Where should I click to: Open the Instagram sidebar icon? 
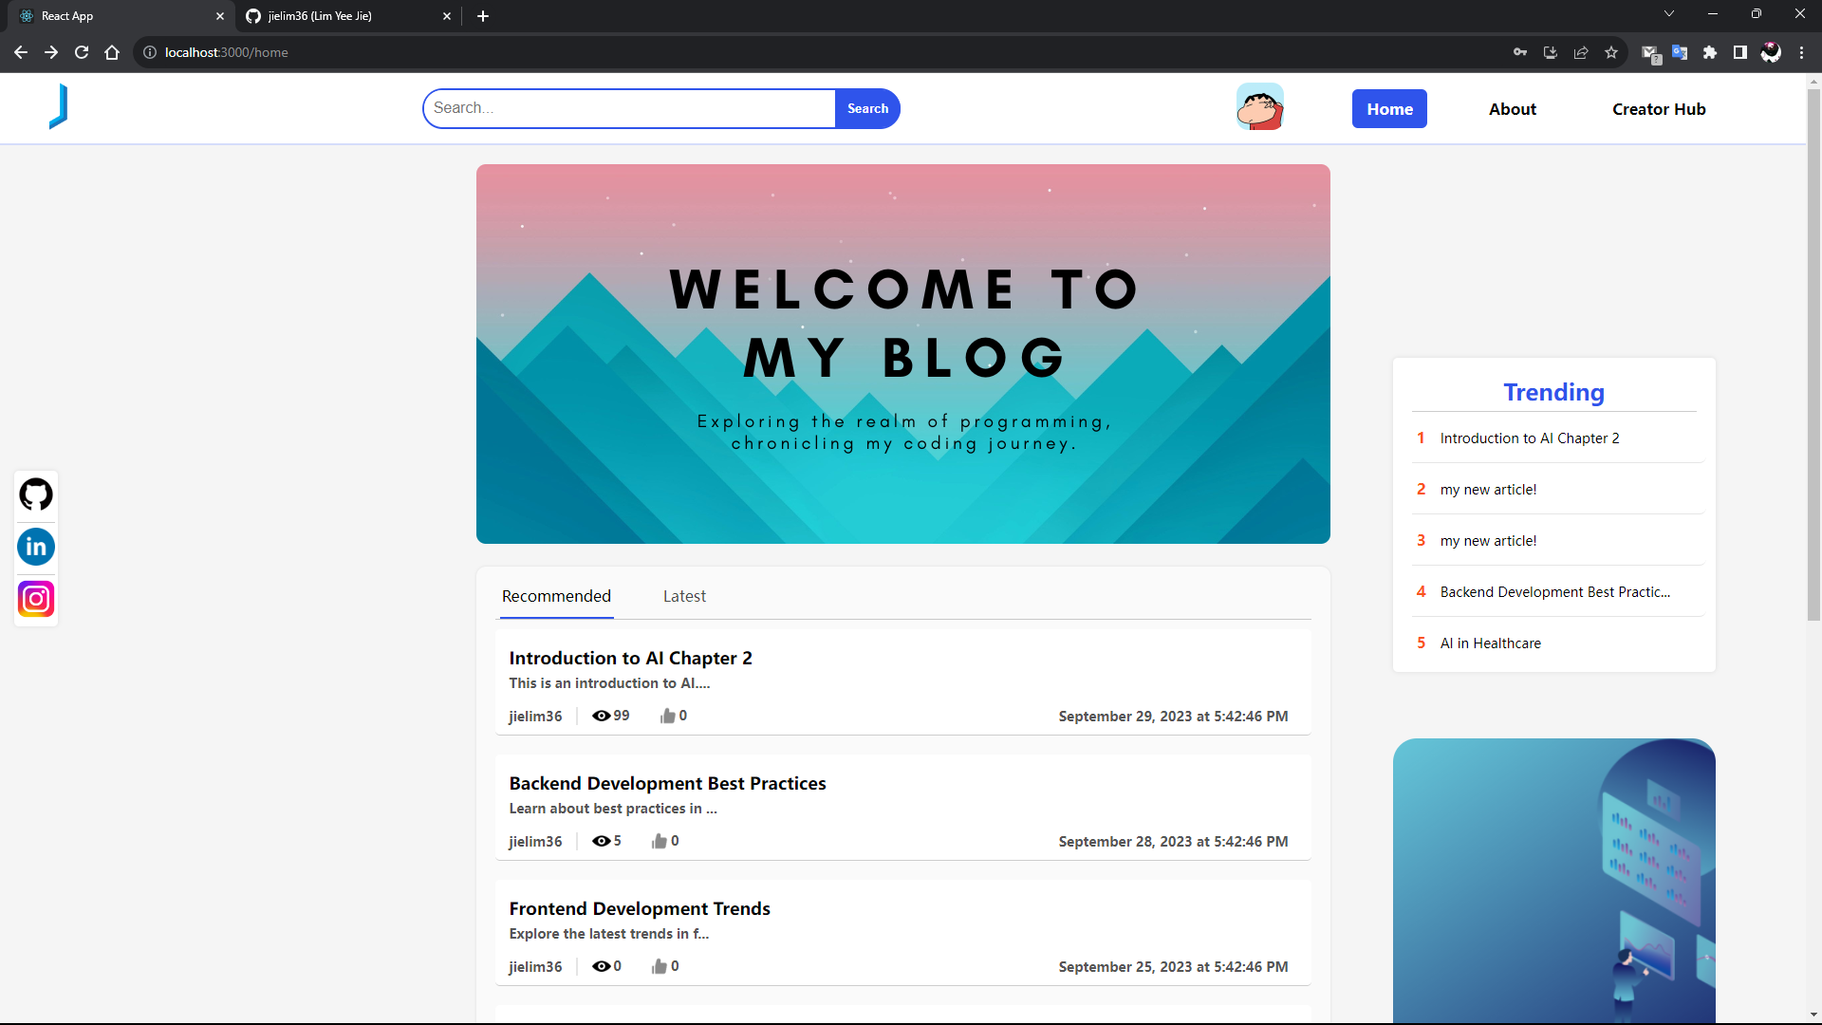coord(36,599)
